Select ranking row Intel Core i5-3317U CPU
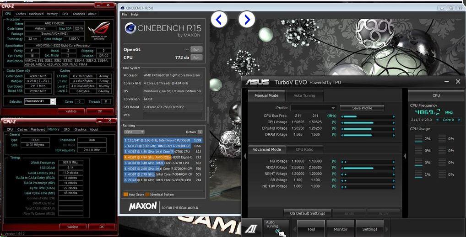This screenshot has width=466, height=237. 163,180
